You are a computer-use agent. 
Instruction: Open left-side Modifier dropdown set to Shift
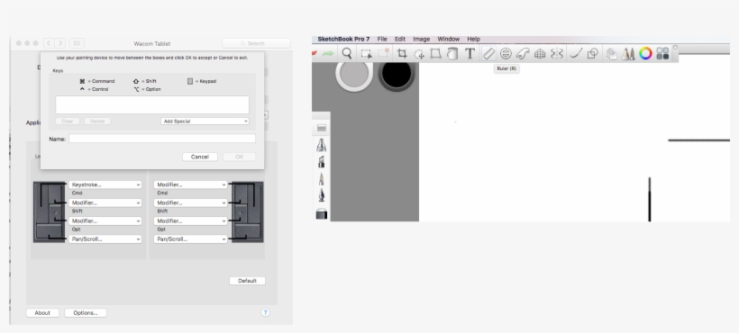tap(105, 202)
